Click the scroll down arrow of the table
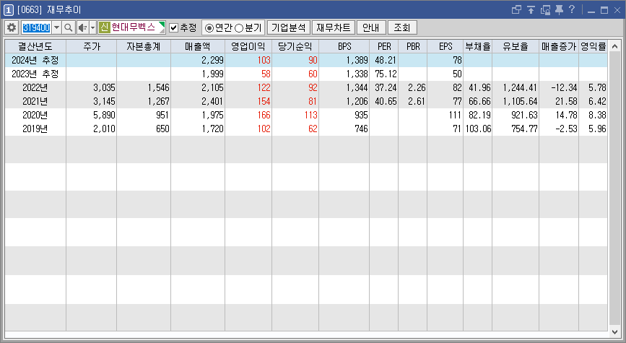 click(x=614, y=331)
